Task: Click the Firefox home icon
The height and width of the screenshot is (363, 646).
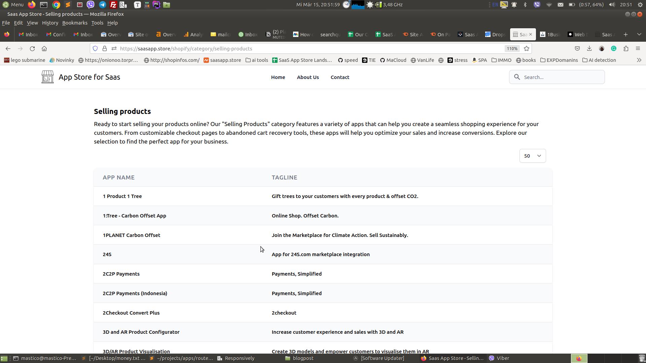Action: 44,49
